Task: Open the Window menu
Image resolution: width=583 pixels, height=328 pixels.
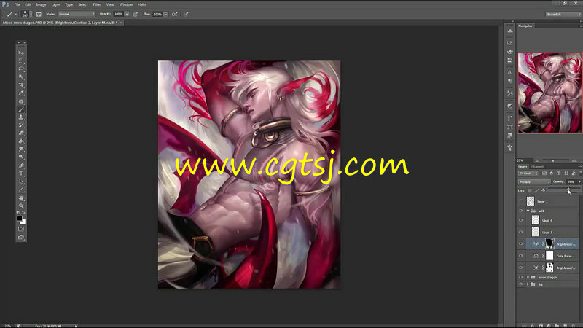Action: point(125,5)
